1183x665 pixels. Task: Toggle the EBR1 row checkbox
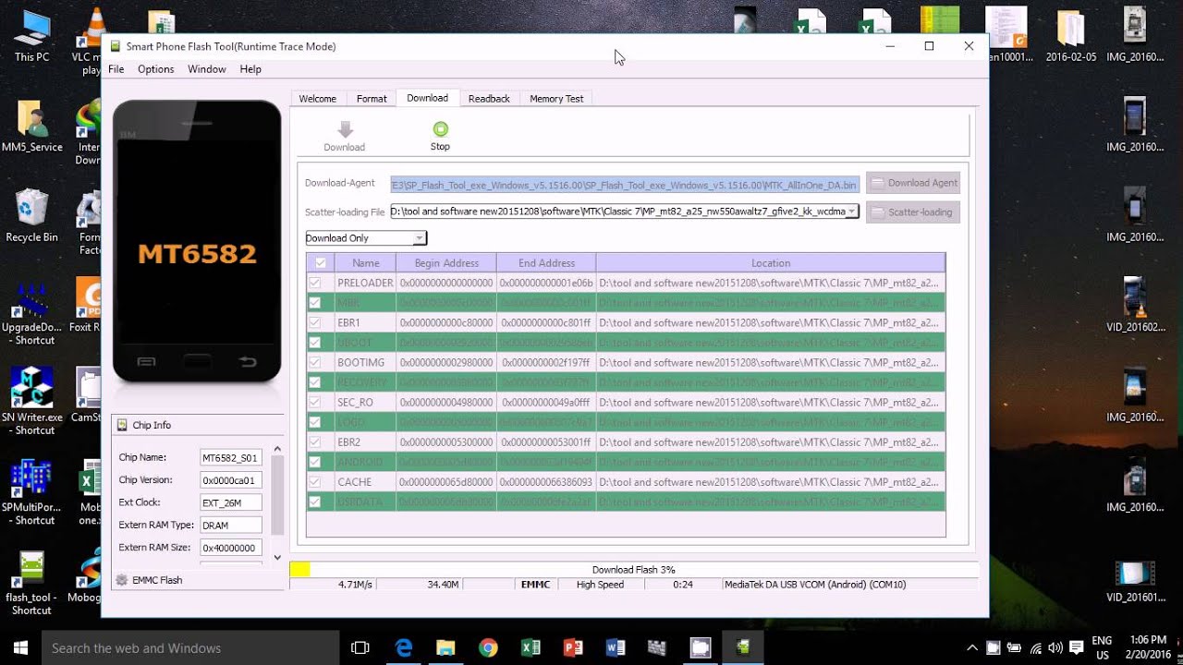[315, 322]
